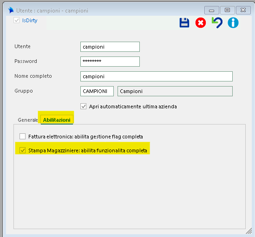Close the Utente window
The image size is (255, 237).
click(x=243, y=10)
